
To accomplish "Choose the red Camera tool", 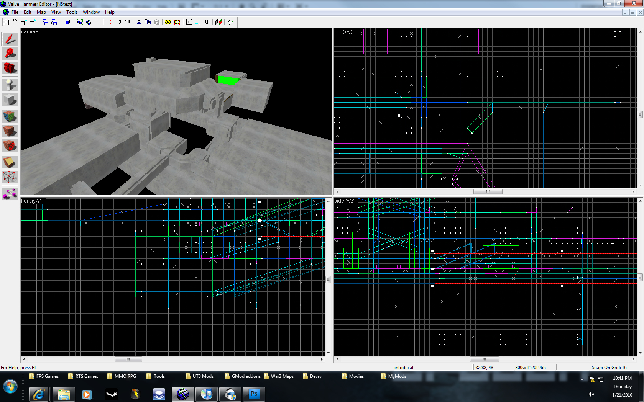I will 10,68.
